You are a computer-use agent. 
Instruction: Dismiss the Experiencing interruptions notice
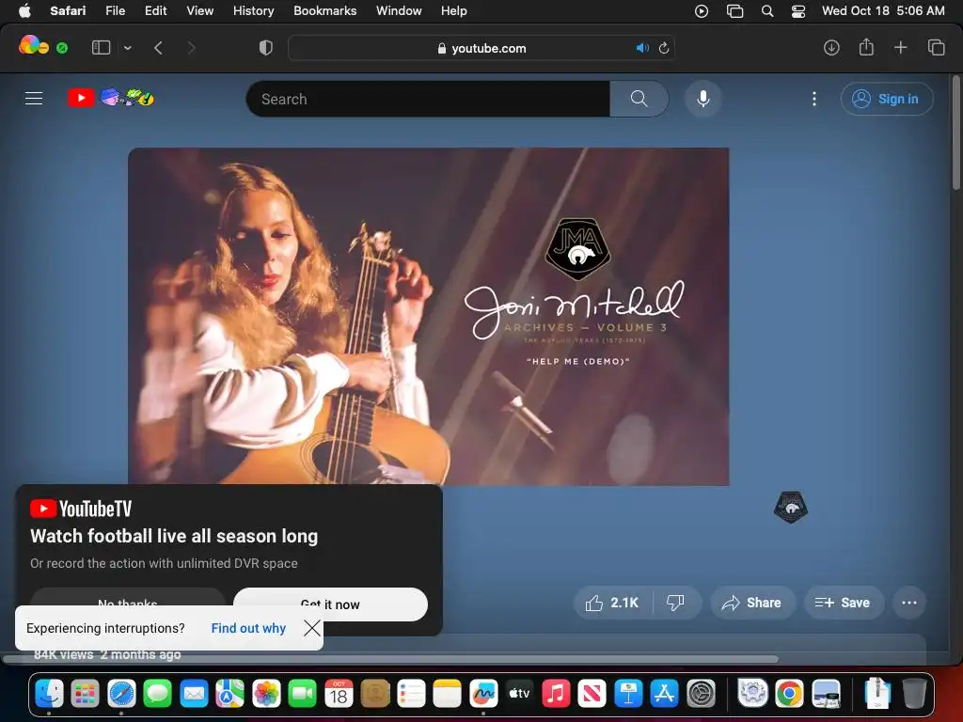[x=312, y=628]
